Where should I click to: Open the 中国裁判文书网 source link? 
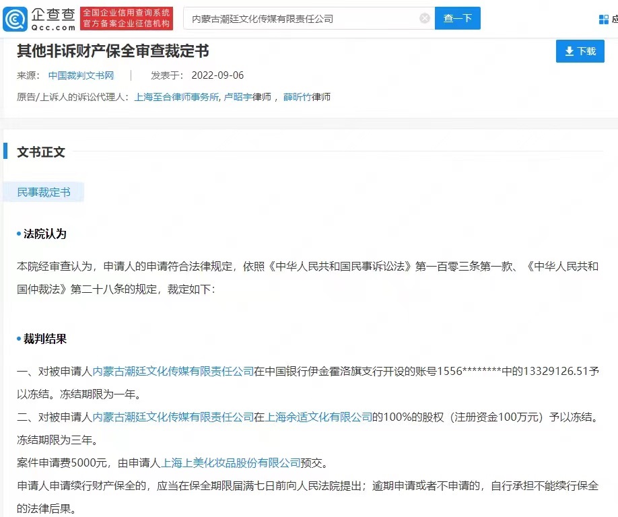tap(81, 75)
